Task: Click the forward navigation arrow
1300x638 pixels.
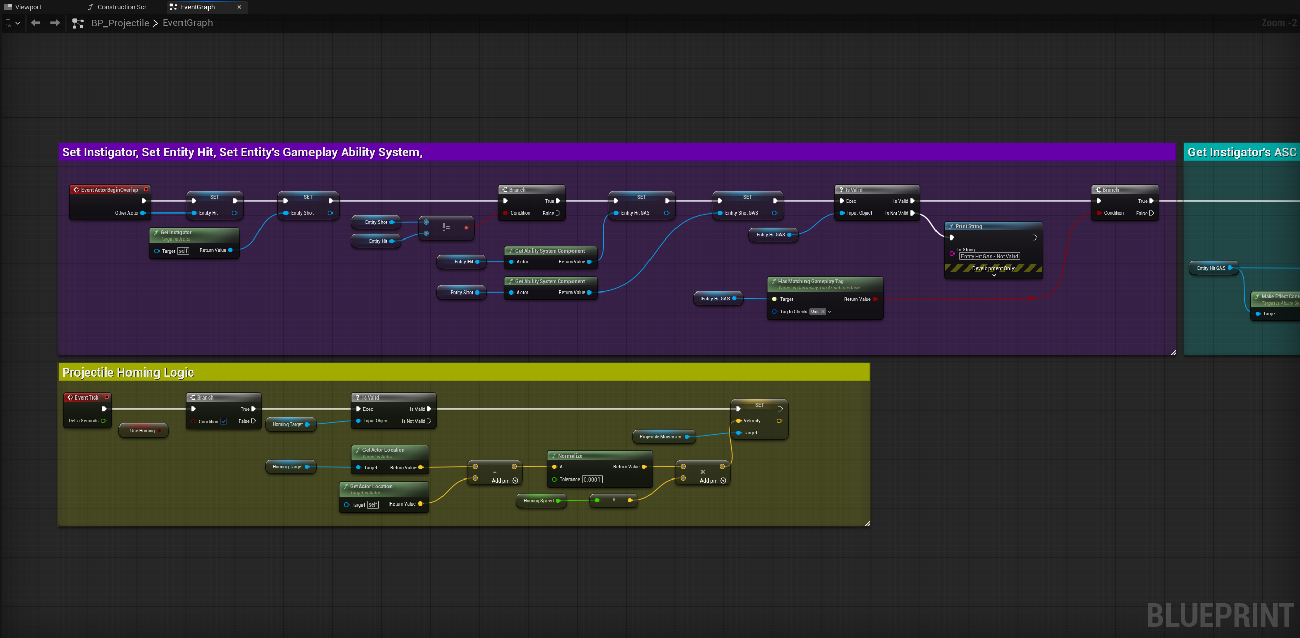Action: click(55, 23)
